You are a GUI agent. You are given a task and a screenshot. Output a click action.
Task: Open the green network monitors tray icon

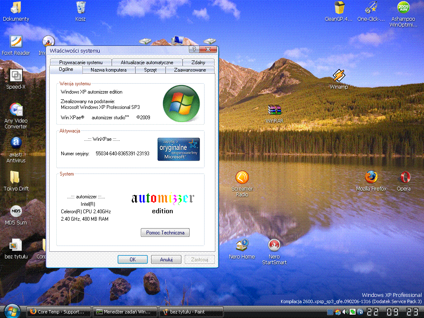pos(353,312)
